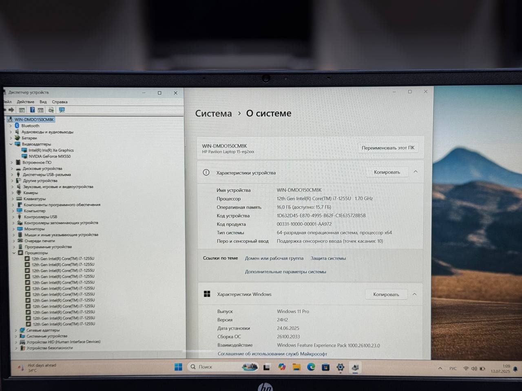Click the chip icon beside Встроенное ПО
522x391 pixels.
pyautogui.click(x=18, y=162)
